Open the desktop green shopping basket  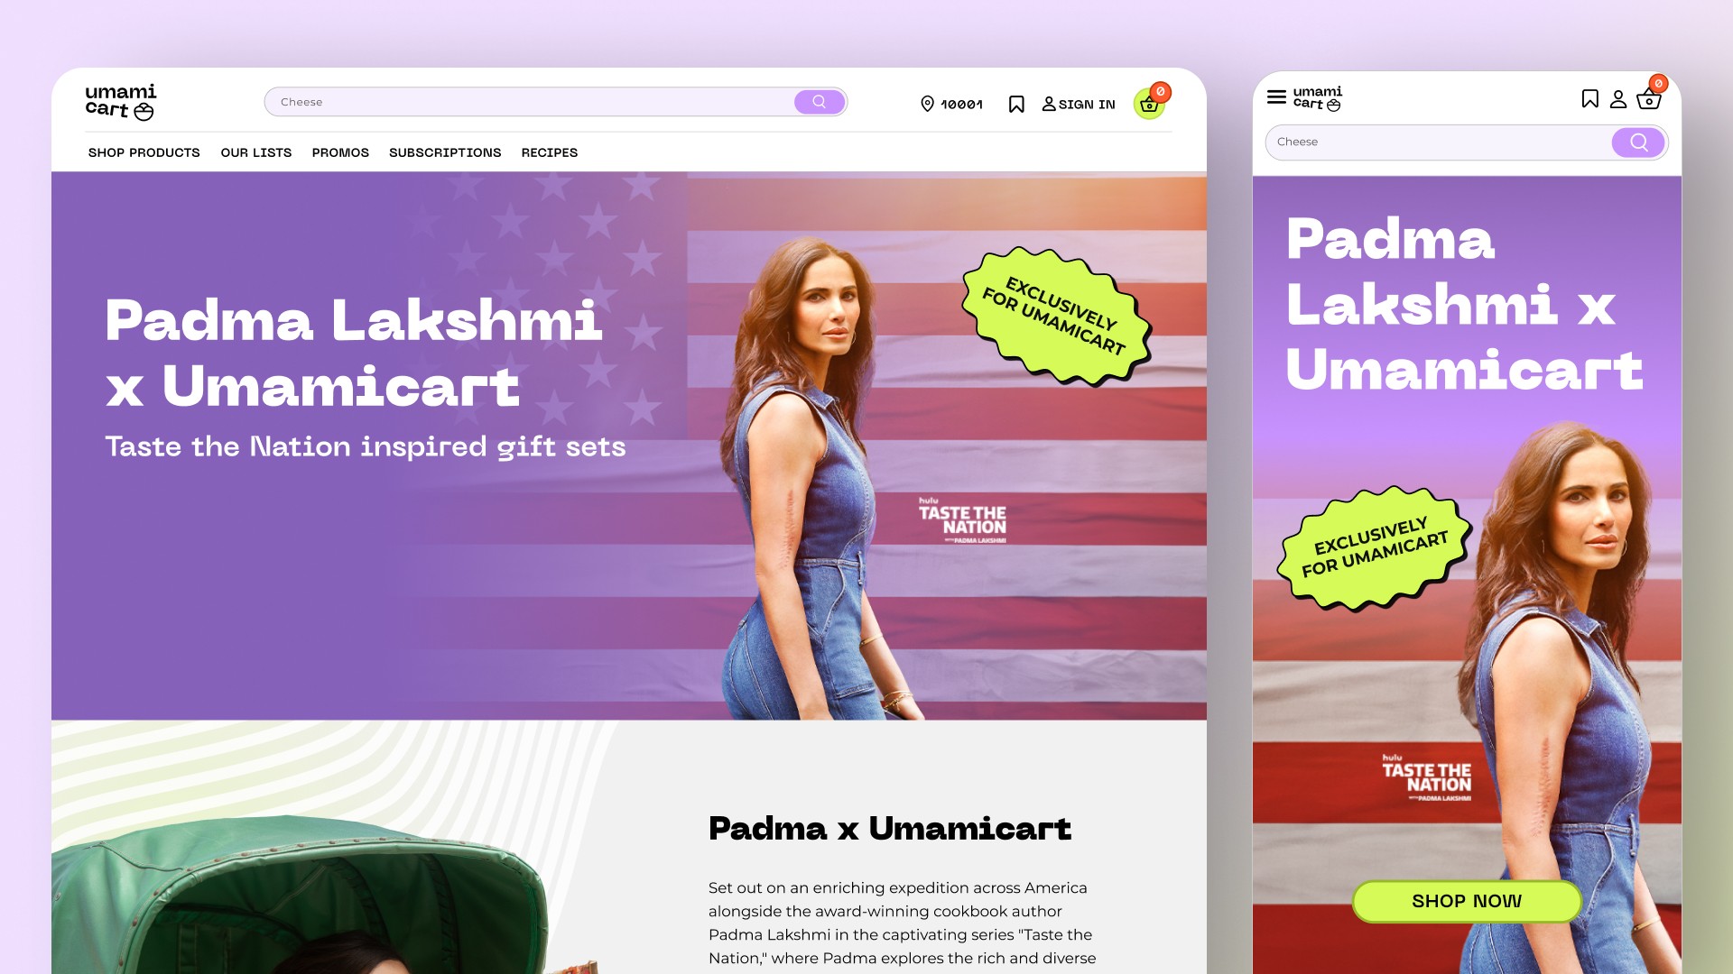click(1149, 105)
